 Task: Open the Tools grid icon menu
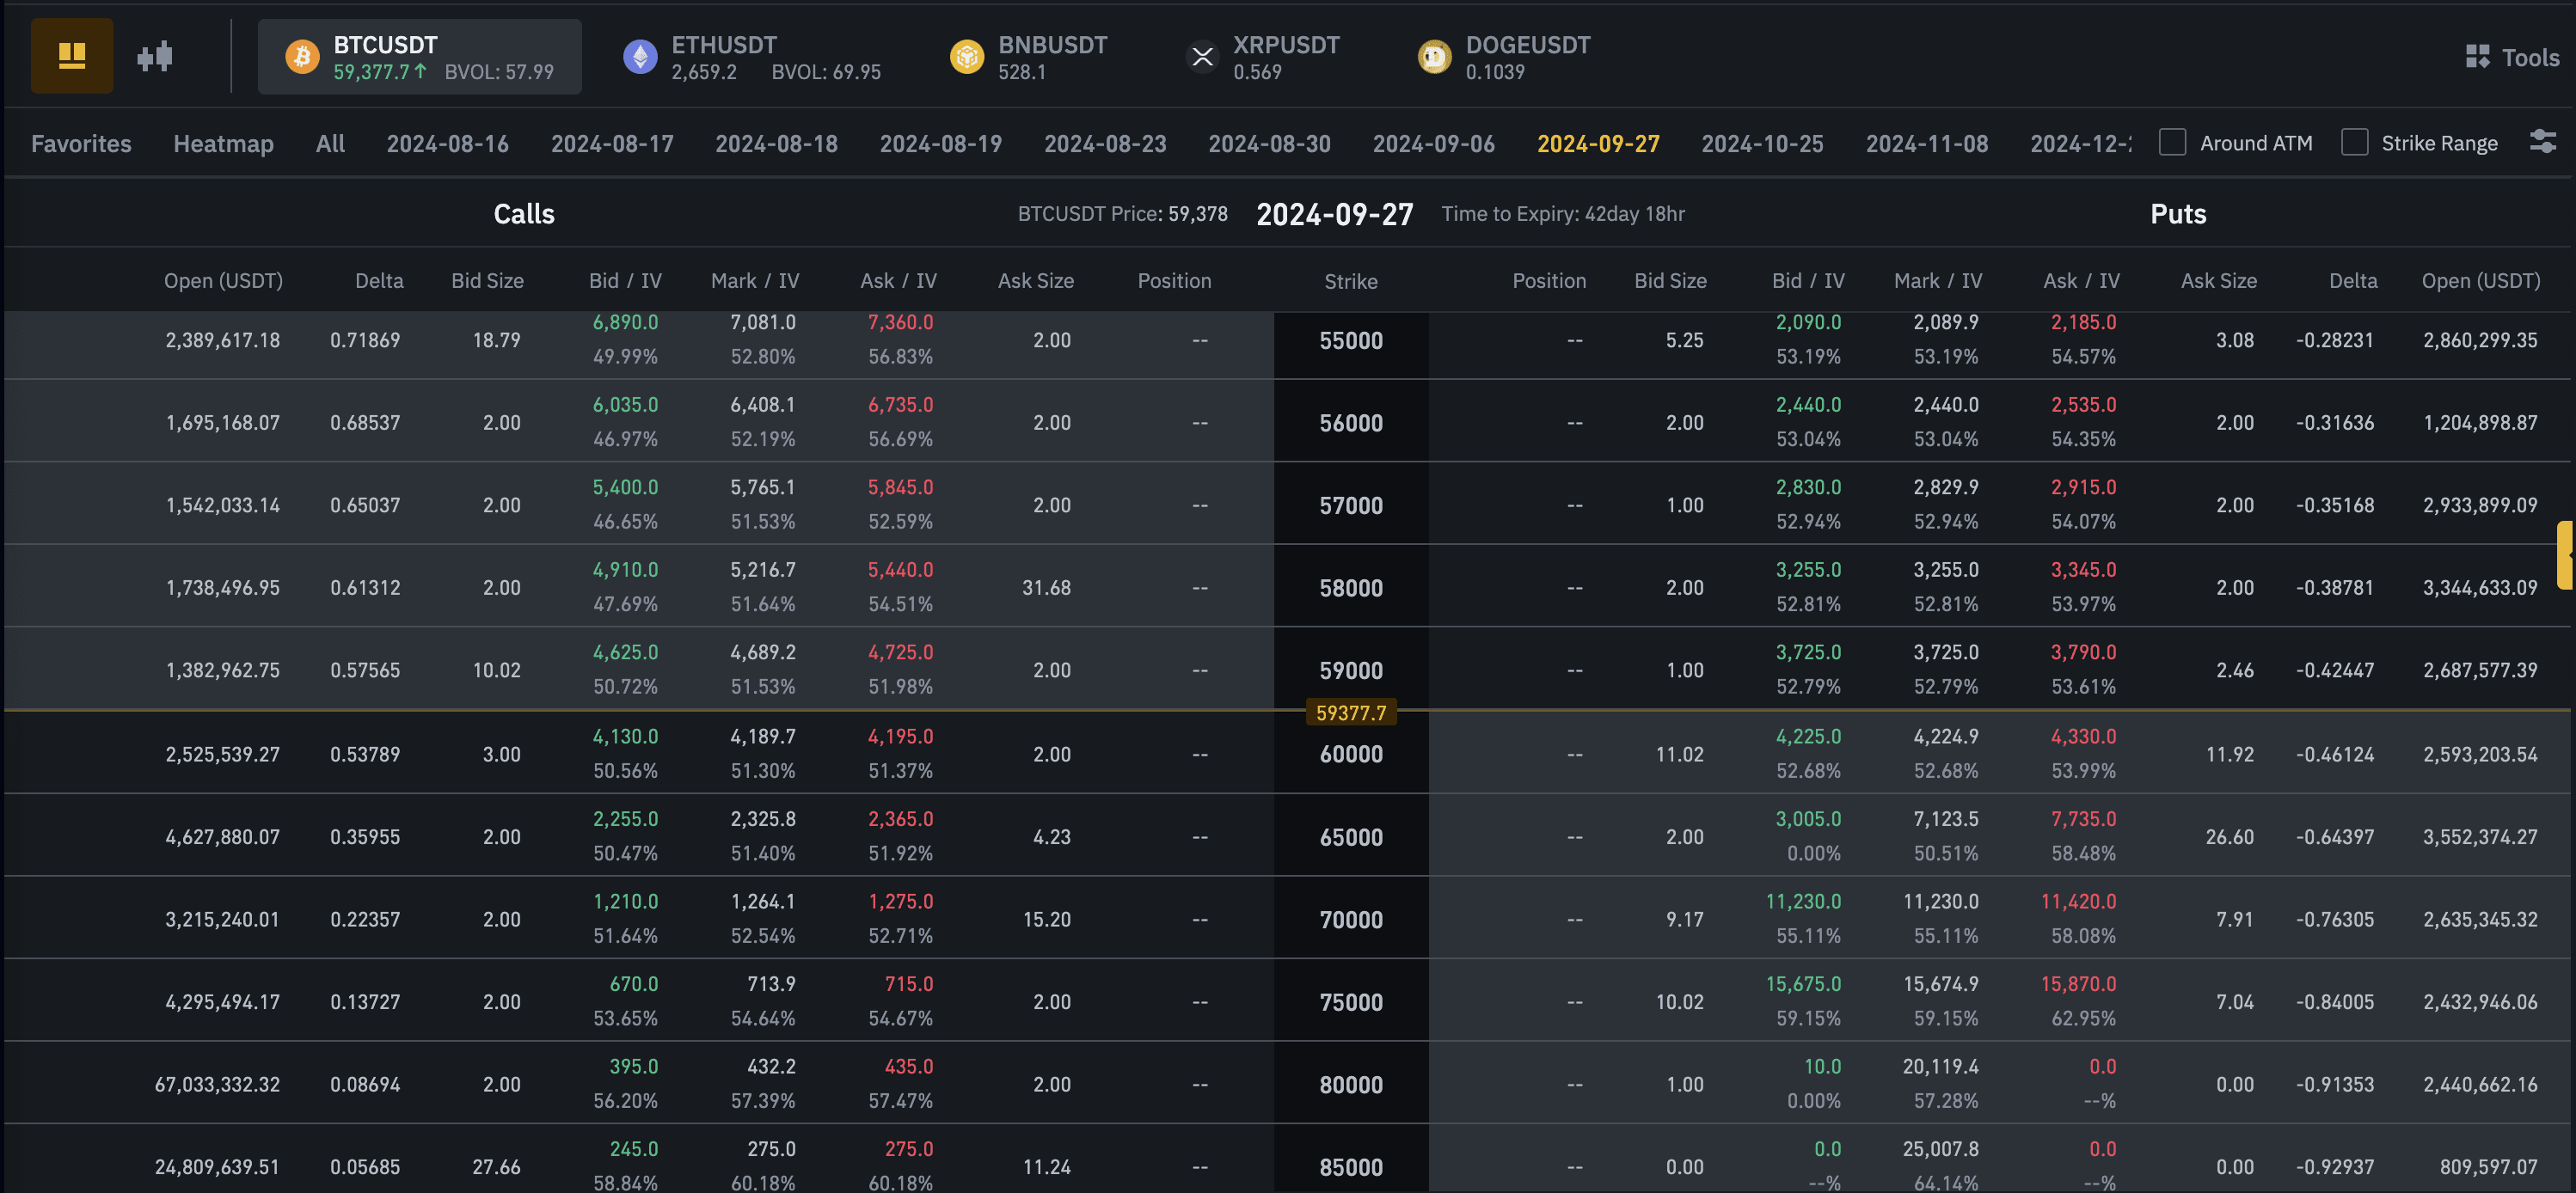coord(2477,57)
